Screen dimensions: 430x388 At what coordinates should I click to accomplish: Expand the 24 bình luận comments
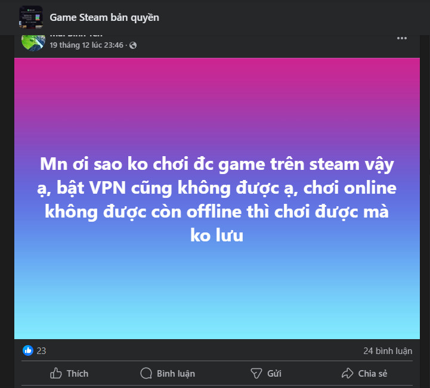point(388,350)
